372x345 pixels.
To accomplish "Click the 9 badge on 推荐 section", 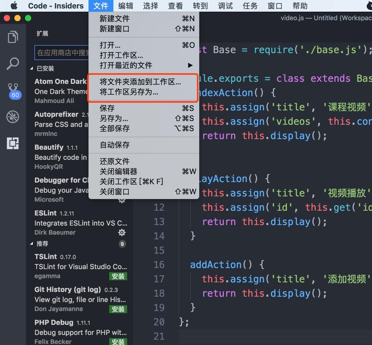I will click(x=122, y=244).
